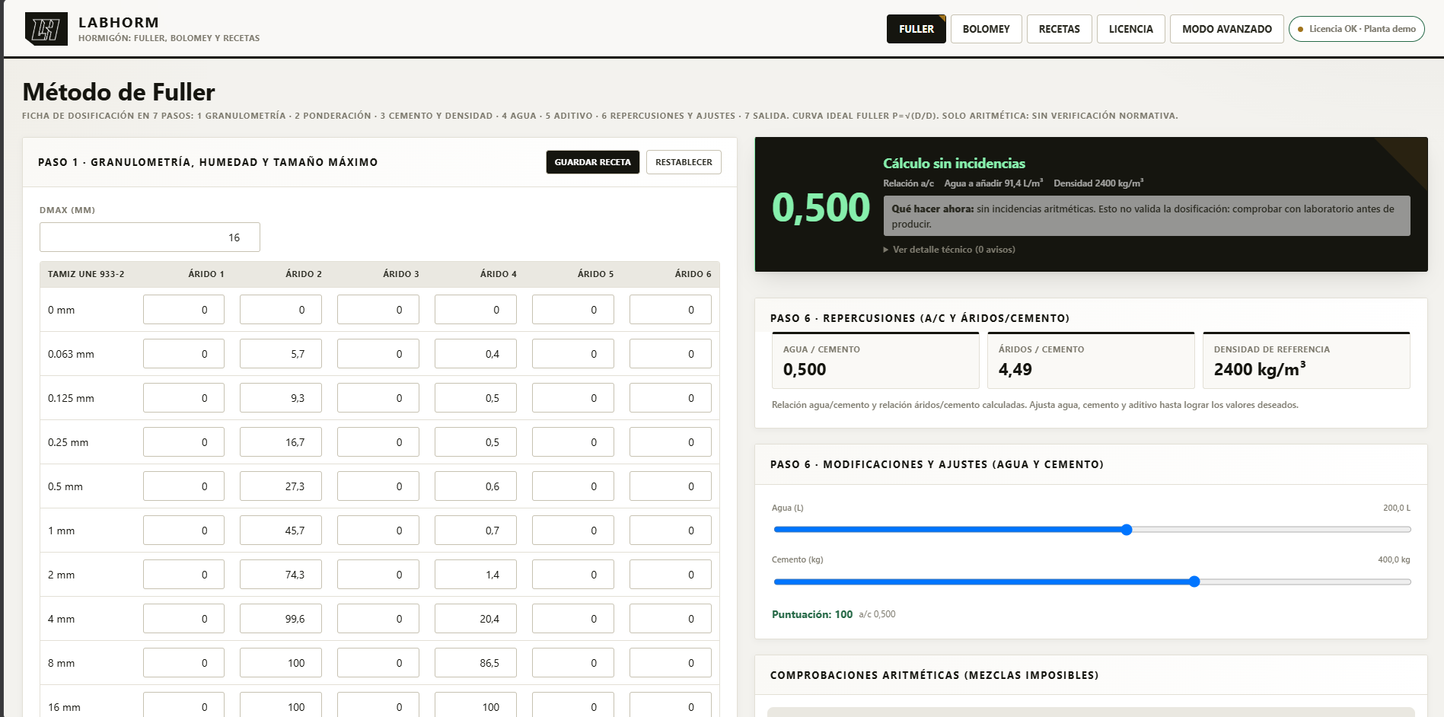Select Árido 2 field in 0.5 mm row

pyautogui.click(x=281, y=486)
